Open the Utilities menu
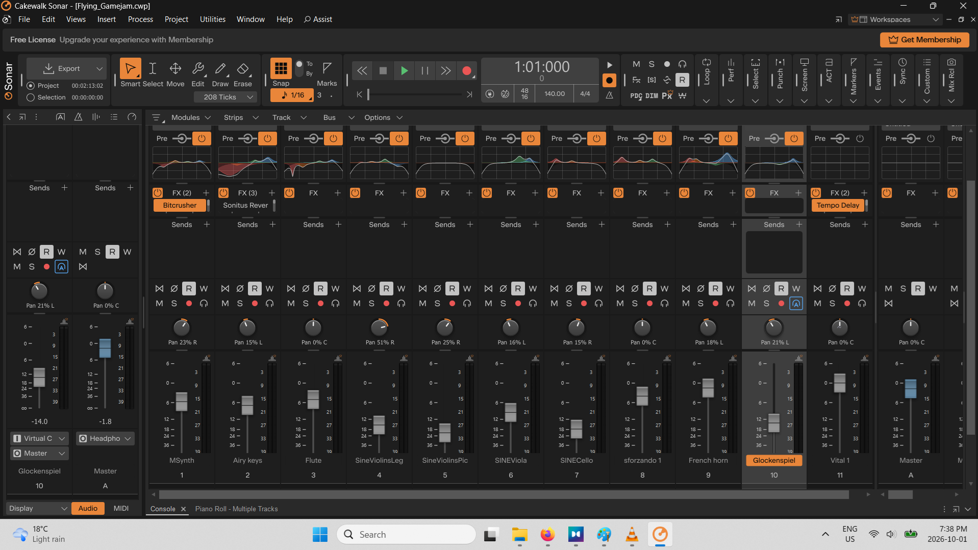Viewport: 978px width, 550px height. pyautogui.click(x=212, y=19)
